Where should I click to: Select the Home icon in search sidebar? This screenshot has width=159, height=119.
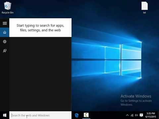5,32
